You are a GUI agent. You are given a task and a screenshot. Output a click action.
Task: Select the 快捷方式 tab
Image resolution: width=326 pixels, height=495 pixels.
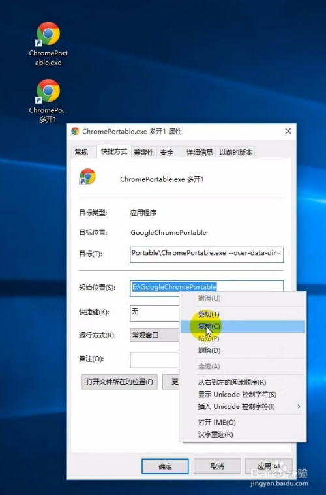click(x=114, y=151)
